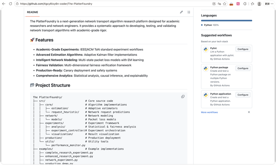Open README outline list icon

[188, 12]
